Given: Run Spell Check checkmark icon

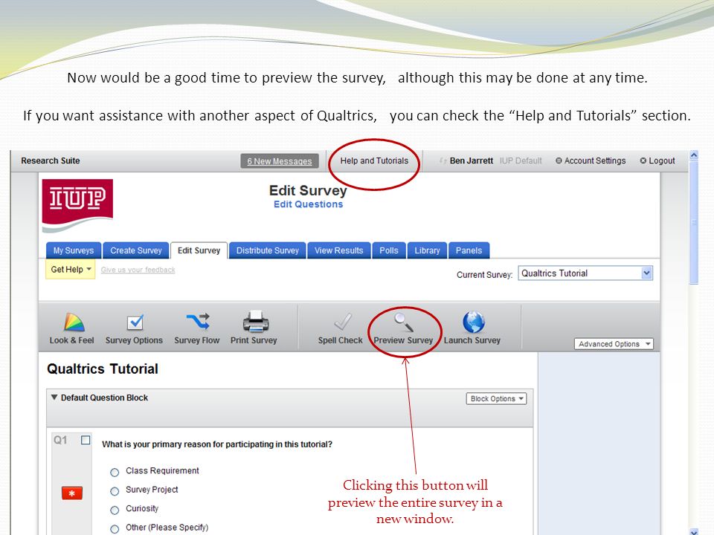Looking at the screenshot, I should click(342, 322).
